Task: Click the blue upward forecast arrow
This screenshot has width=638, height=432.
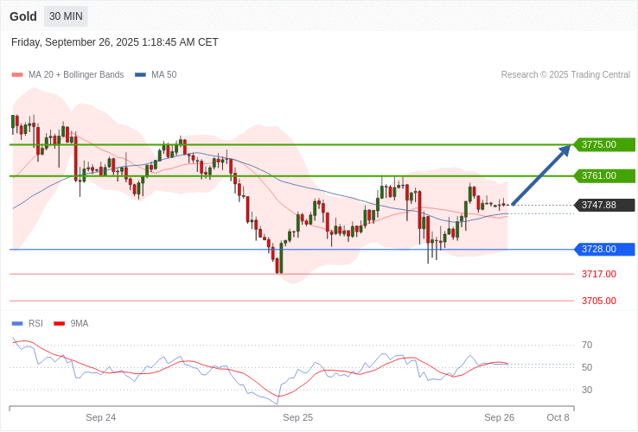Action: 541,175
